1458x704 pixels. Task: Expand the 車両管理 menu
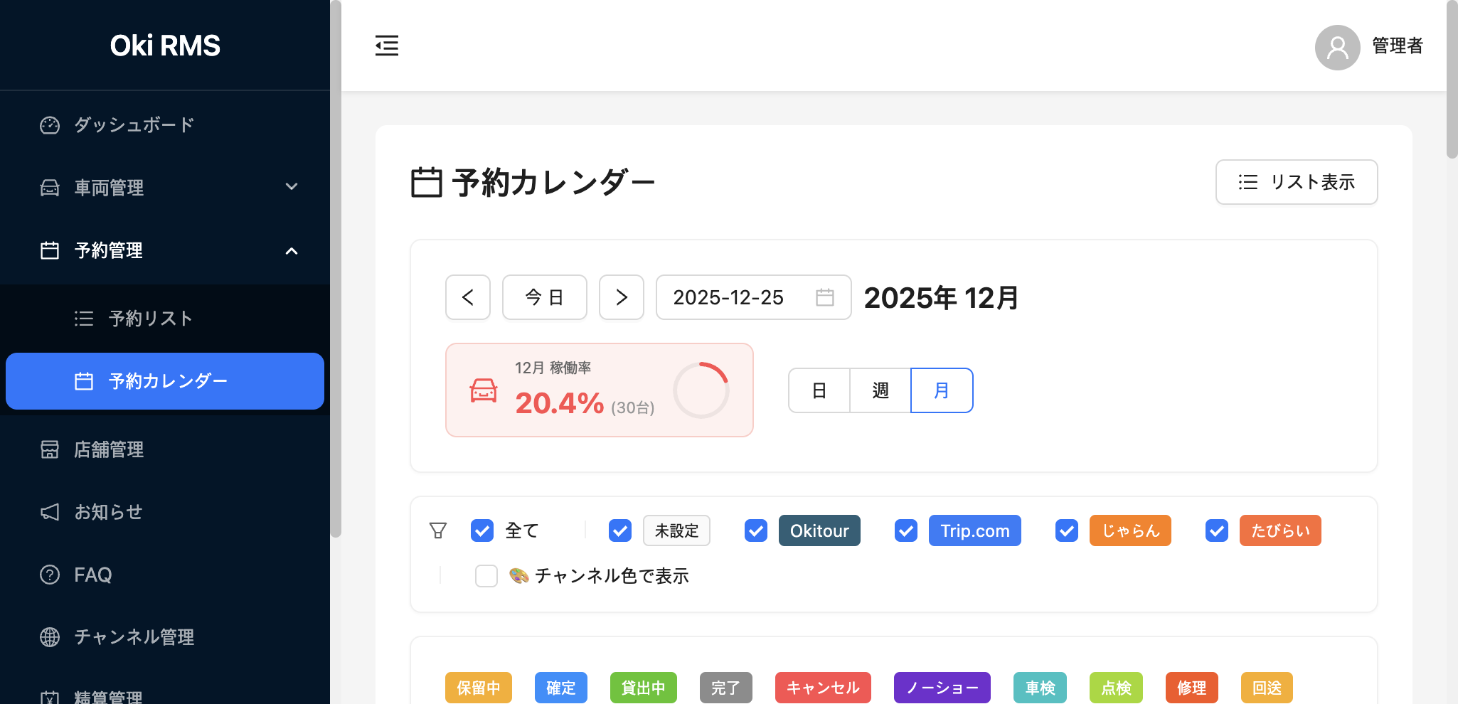pyautogui.click(x=291, y=186)
